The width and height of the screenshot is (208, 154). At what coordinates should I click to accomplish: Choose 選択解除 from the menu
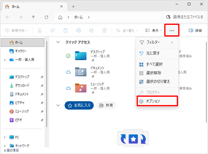(157, 73)
